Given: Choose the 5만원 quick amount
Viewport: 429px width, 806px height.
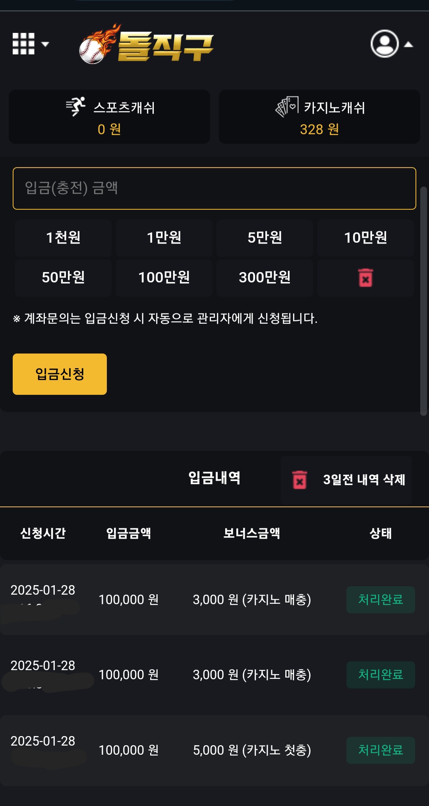Looking at the screenshot, I should (265, 238).
